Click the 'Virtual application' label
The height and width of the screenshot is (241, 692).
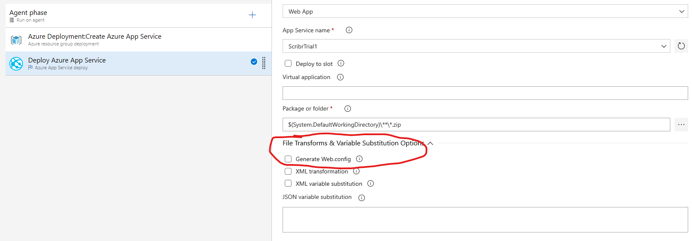(306, 77)
